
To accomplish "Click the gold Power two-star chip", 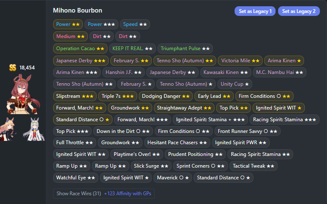I will [x=68, y=24].
